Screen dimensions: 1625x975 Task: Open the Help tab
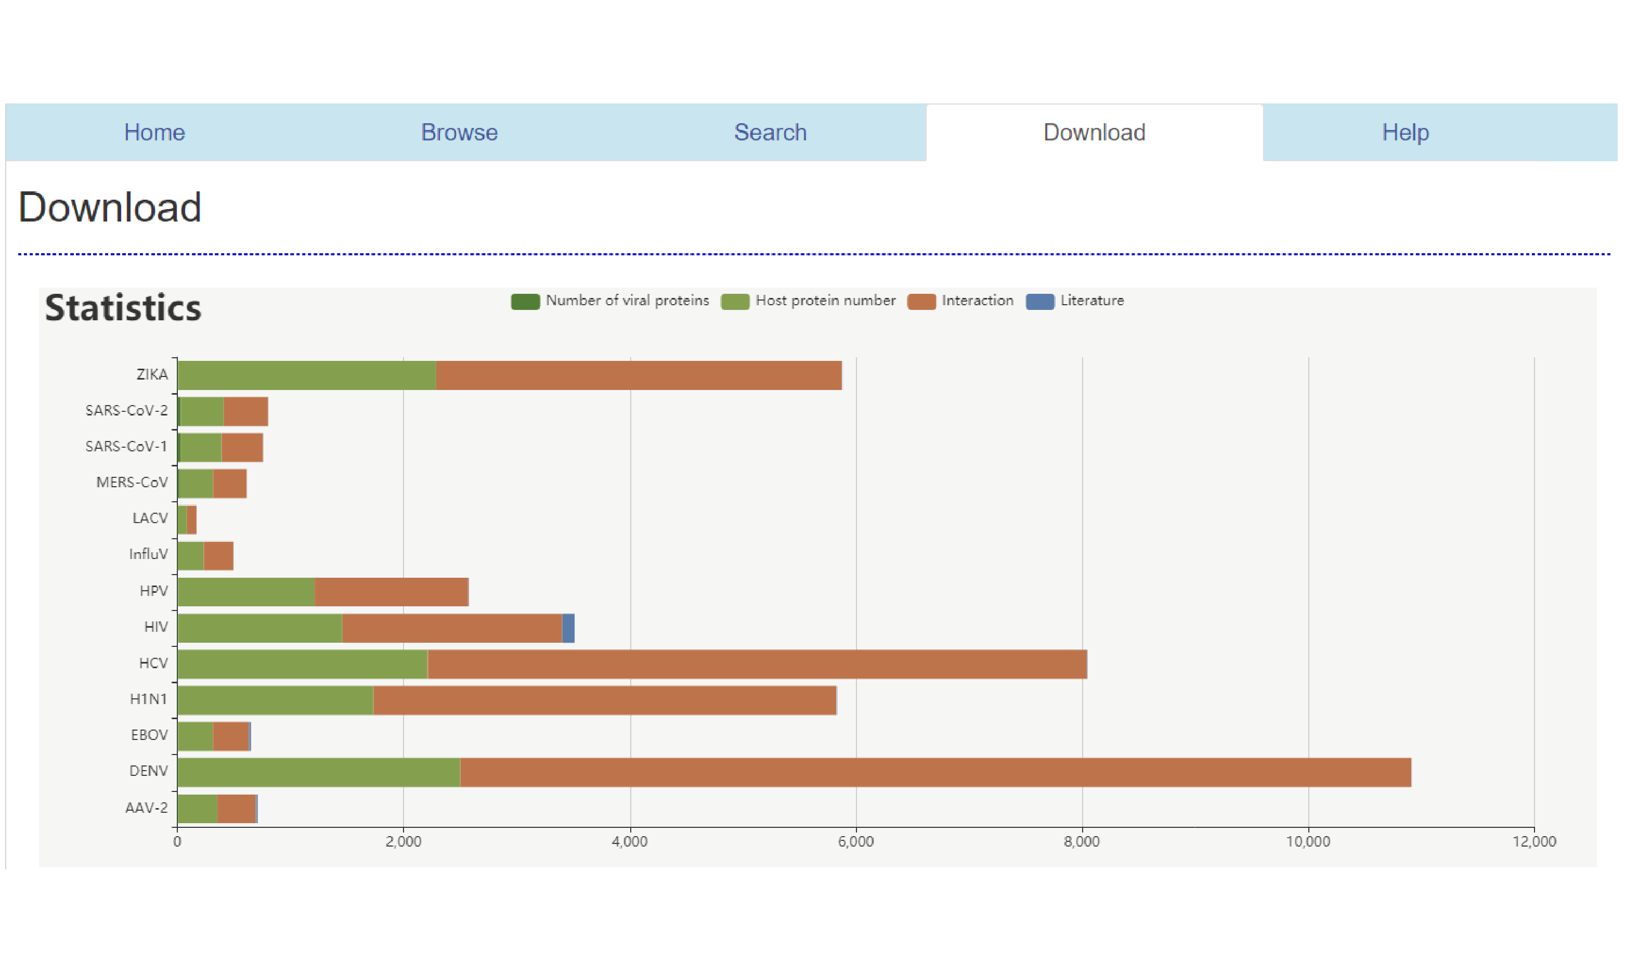pyautogui.click(x=1405, y=132)
